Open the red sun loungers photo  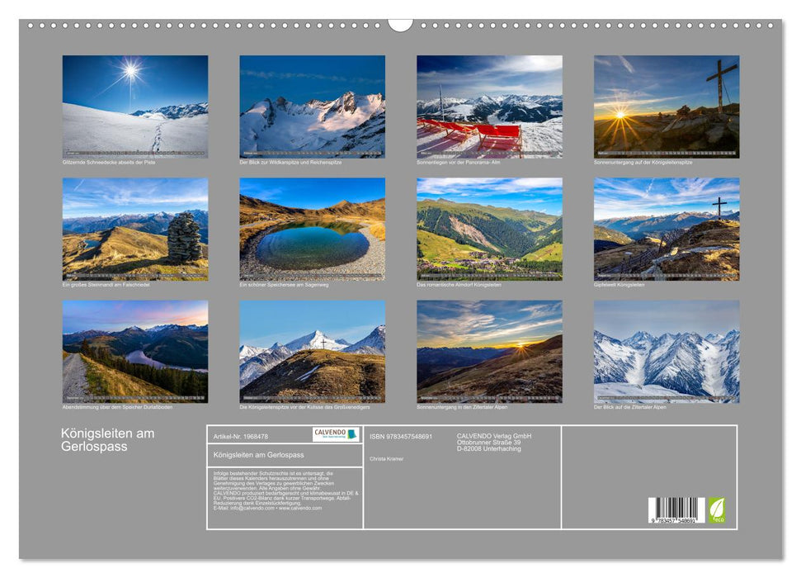click(x=489, y=106)
